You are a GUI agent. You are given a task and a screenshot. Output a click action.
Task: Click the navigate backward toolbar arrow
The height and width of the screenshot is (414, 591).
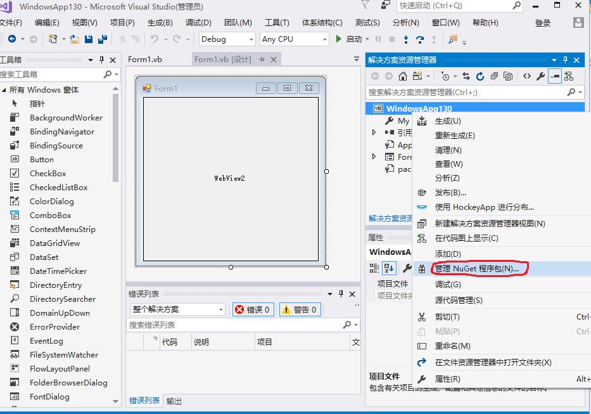(12, 39)
